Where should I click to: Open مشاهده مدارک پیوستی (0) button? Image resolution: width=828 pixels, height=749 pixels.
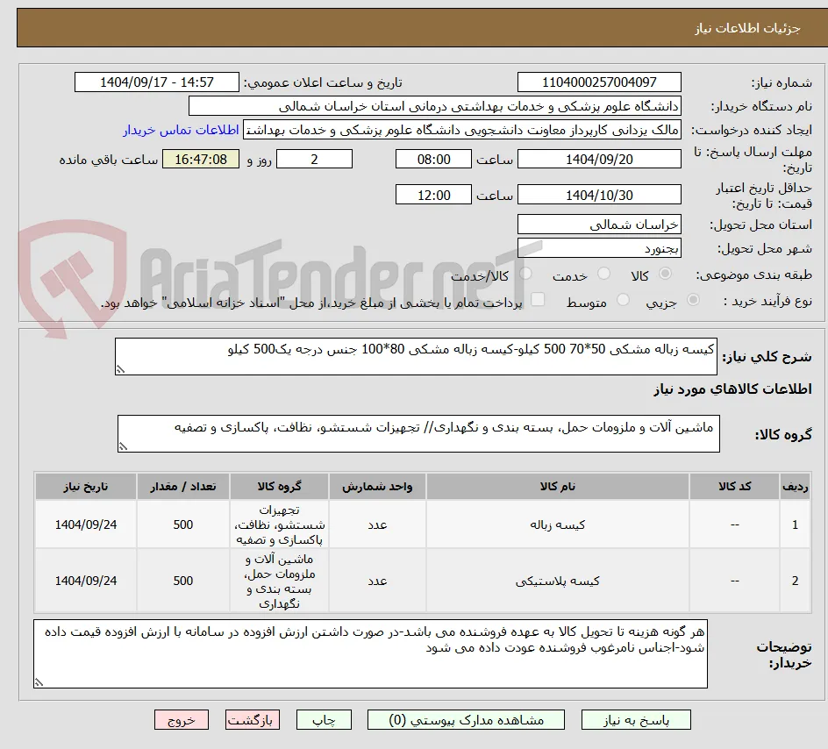(466, 720)
